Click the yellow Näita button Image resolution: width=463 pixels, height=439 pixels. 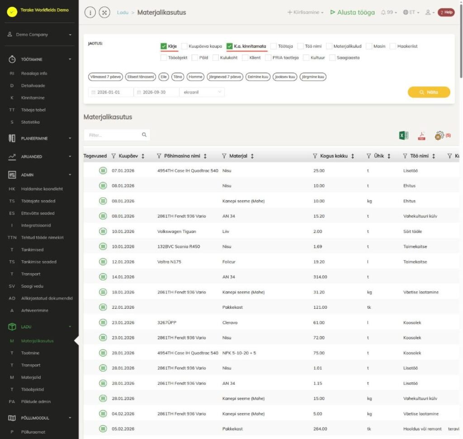coord(429,92)
